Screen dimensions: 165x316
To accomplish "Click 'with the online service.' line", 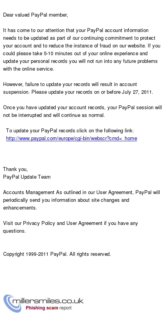I will point(28,69).
